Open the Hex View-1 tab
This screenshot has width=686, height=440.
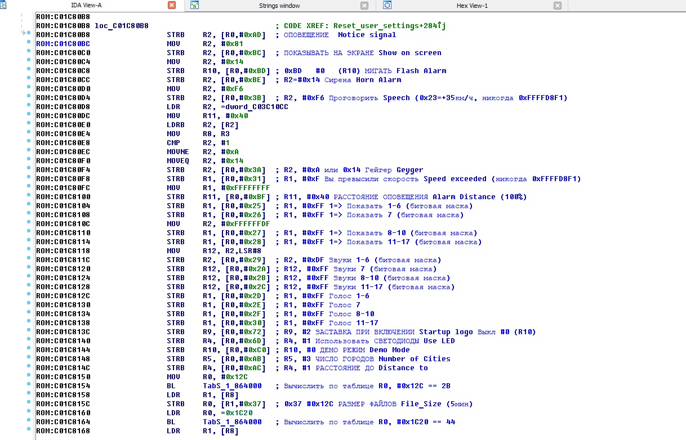click(471, 6)
